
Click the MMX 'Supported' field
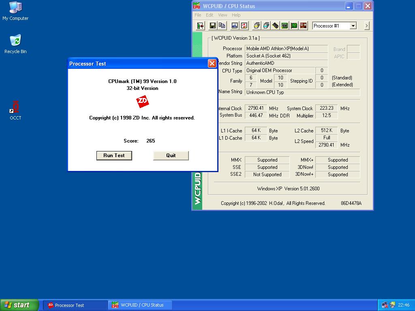tap(267, 160)
